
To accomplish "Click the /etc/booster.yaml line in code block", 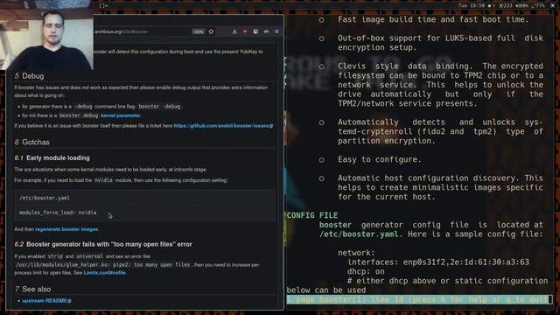I will pos(45,198).
